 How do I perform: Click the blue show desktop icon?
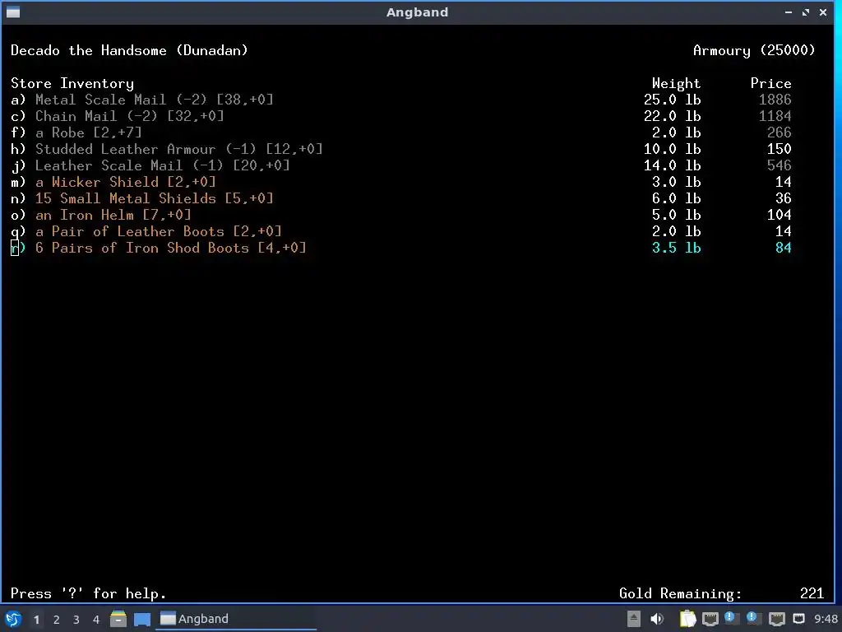click(142, 620)
